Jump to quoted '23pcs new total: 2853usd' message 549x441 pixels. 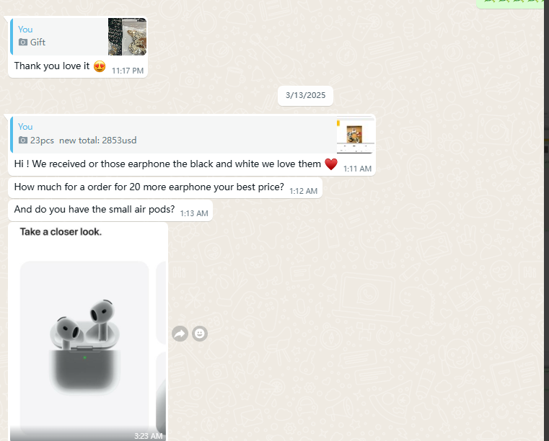click(174, 135)
